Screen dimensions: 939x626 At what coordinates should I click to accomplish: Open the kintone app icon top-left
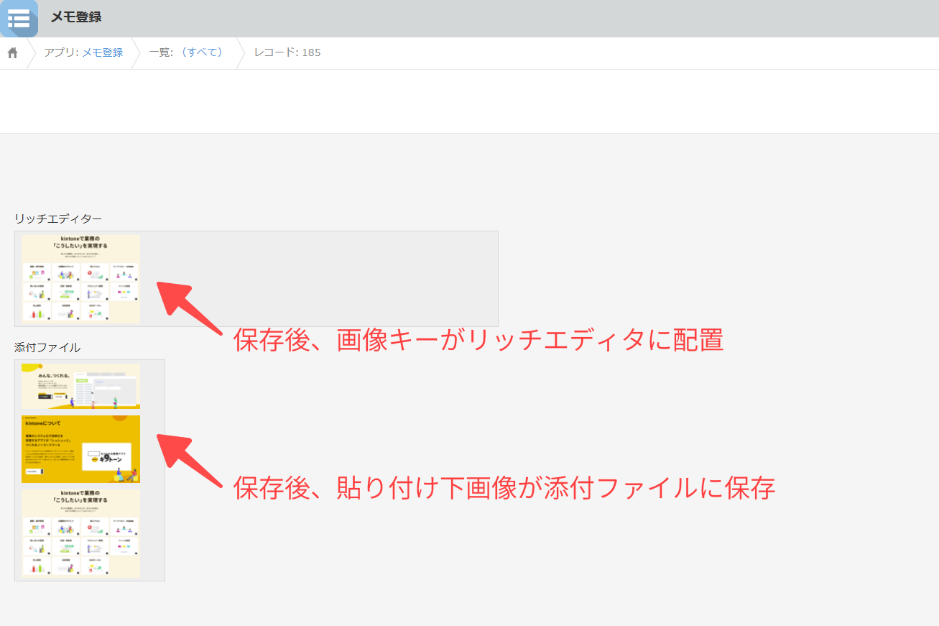point(19,19)
